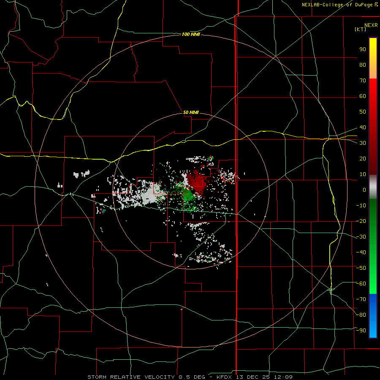Click the [KT] units label
380x380 pixels.
pyautogui.click(x=361, y=29)
